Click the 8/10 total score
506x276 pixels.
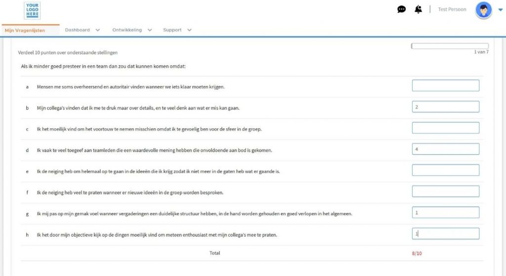[x=416, y=253]
